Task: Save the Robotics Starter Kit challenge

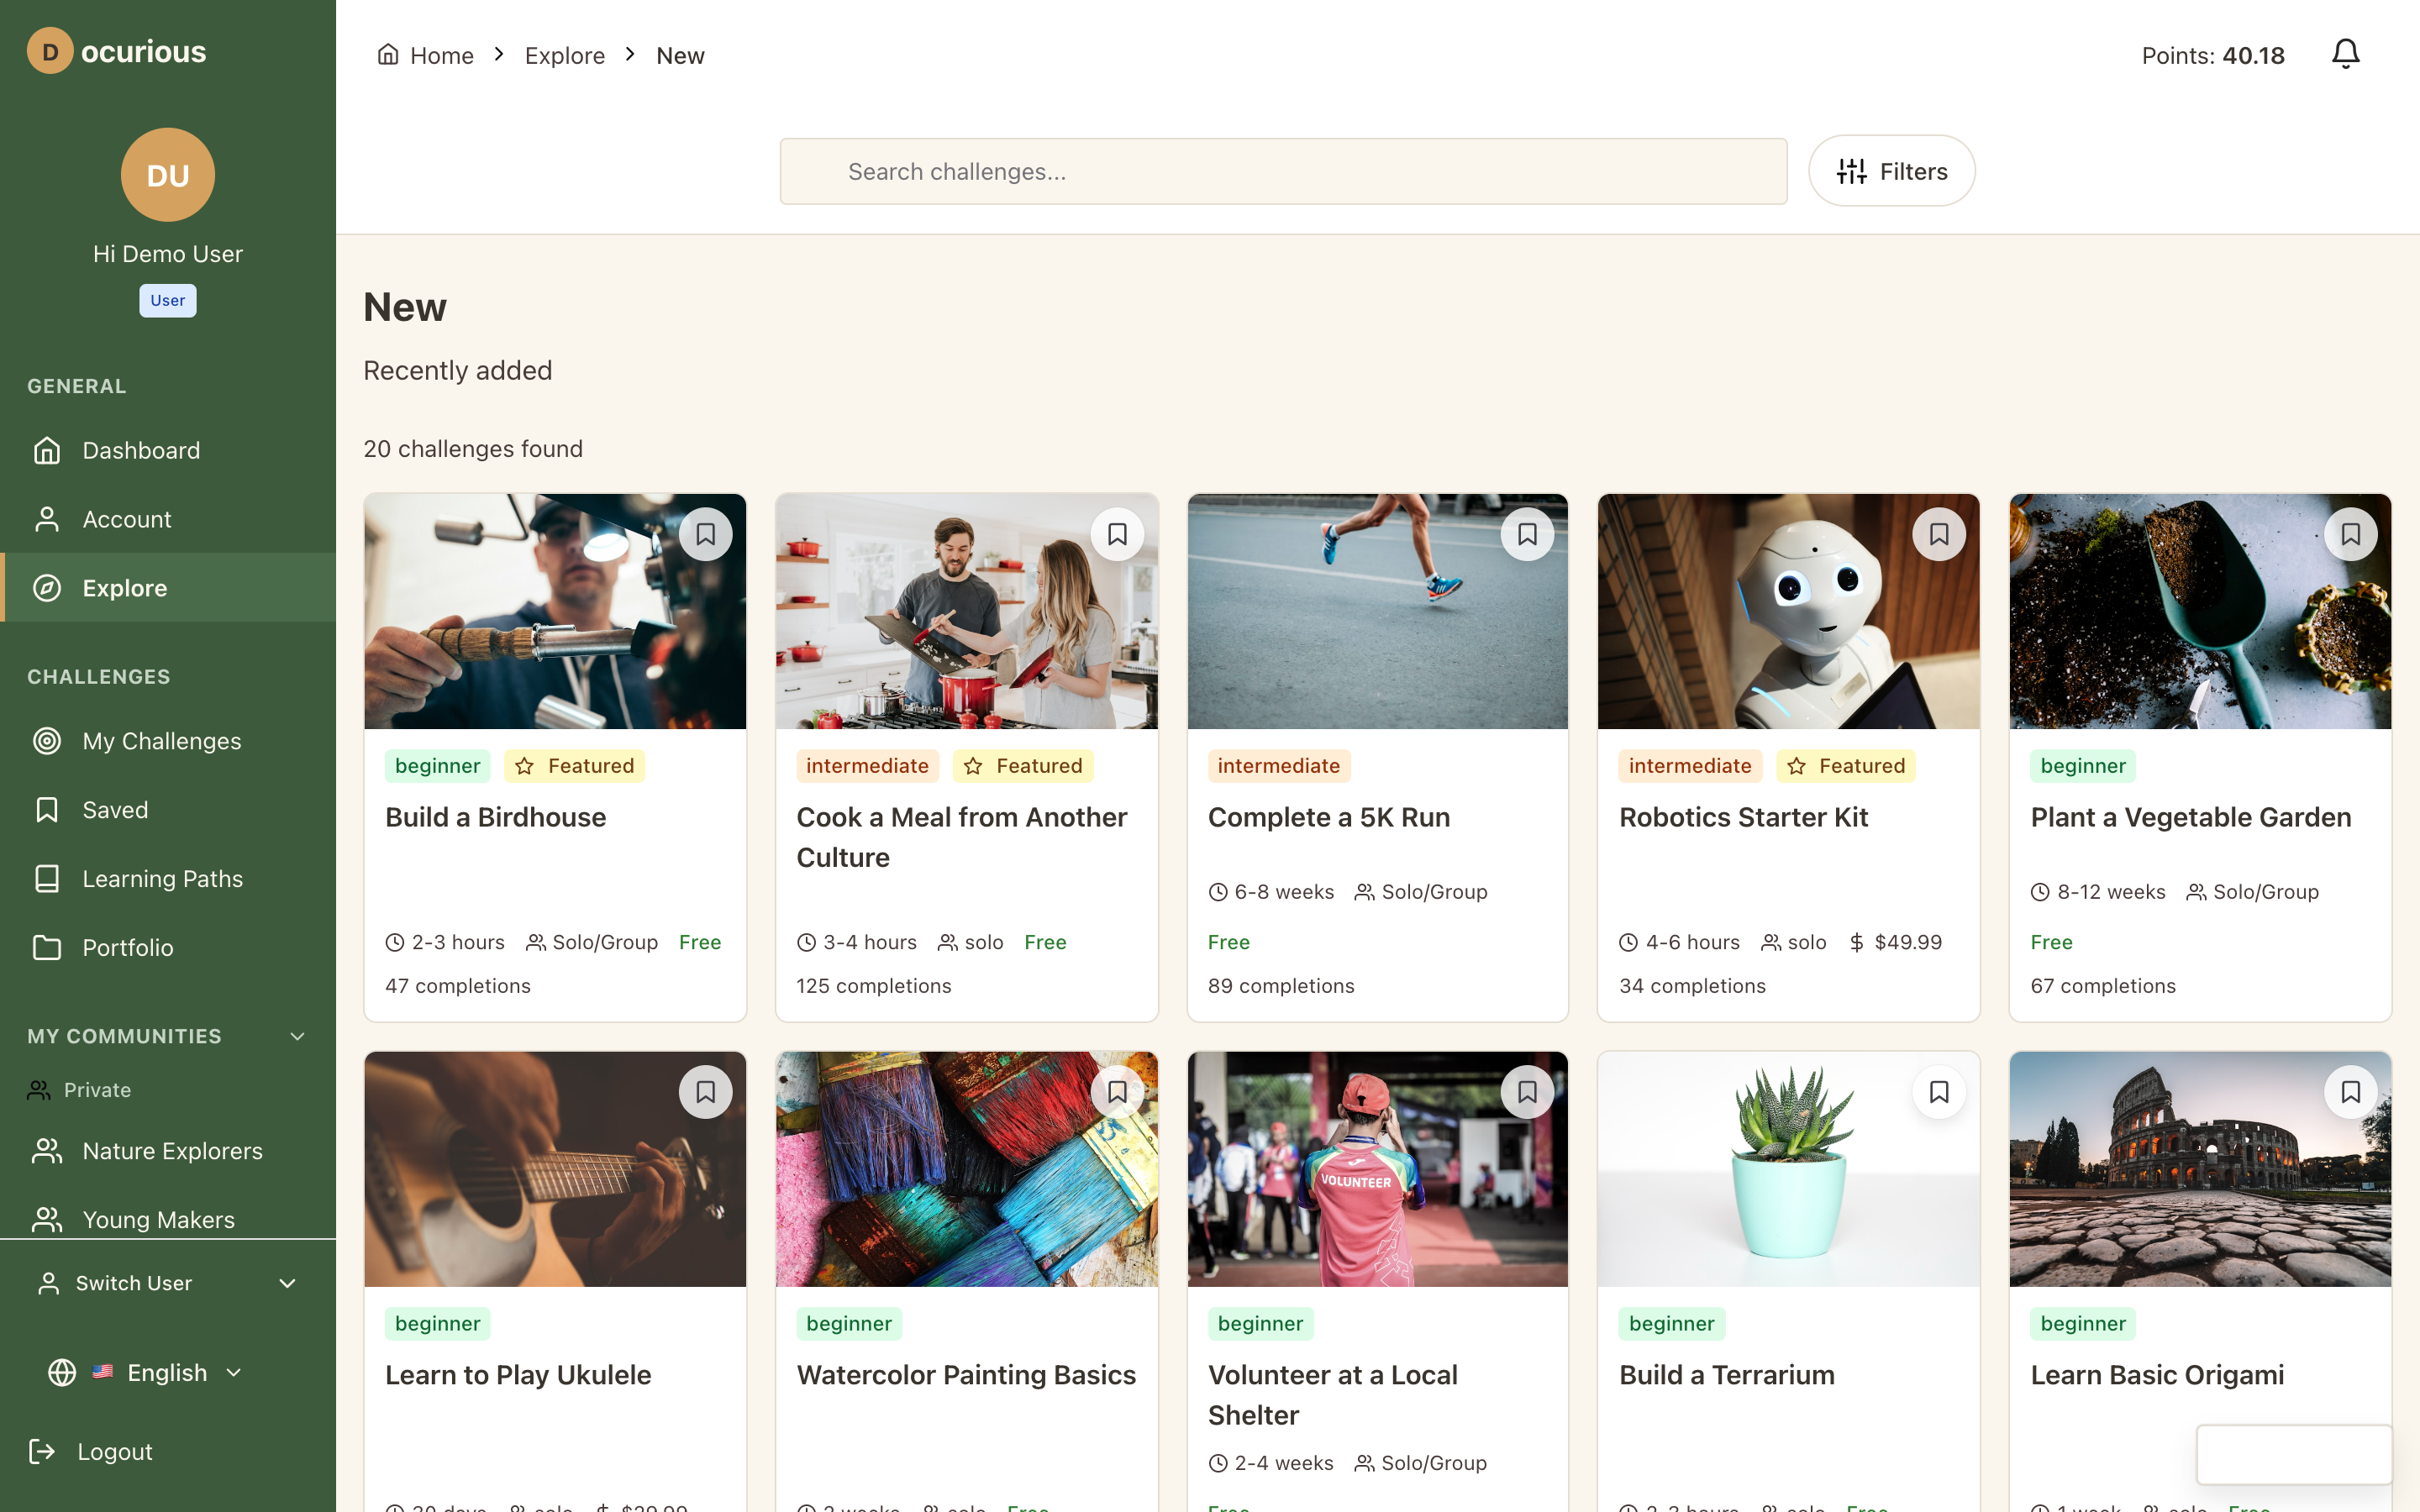Action: click(x=1939, y=534)
